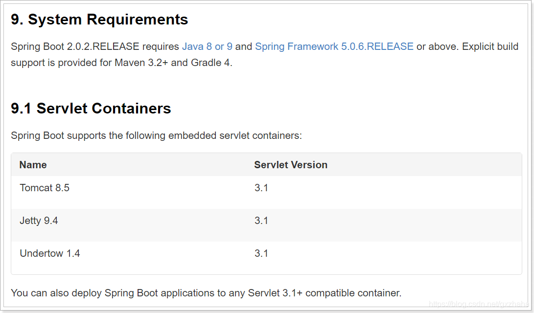Click the 'Tomcat 8.5' table cell
The width and height of the screenshot is (534, 313).
coord(45,188)
